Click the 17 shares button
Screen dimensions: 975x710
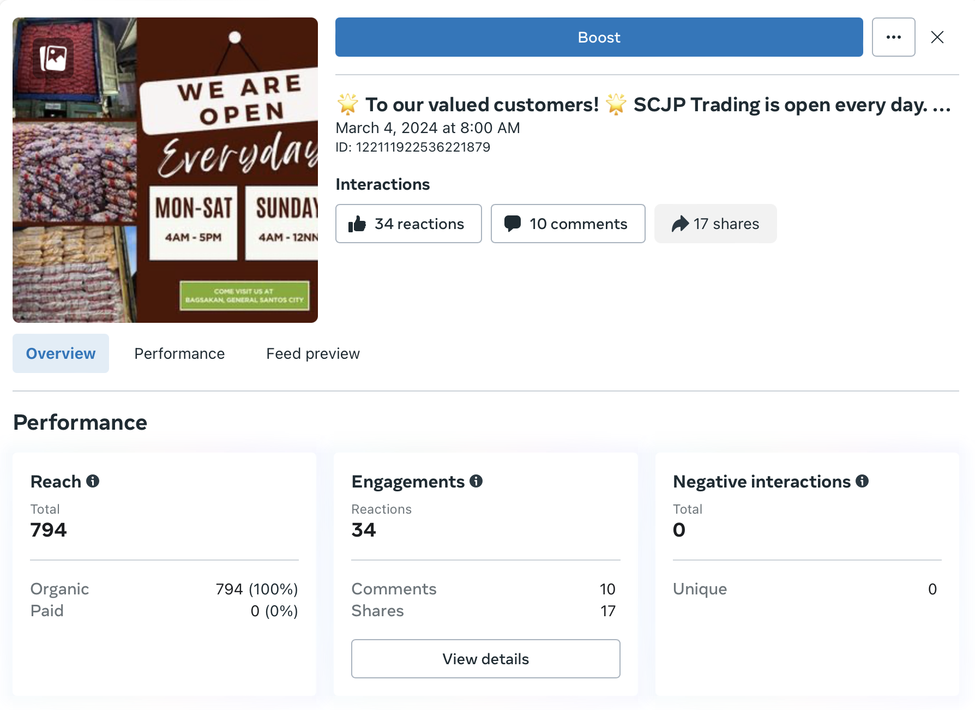pyautogui.click(x=715, y=224)
